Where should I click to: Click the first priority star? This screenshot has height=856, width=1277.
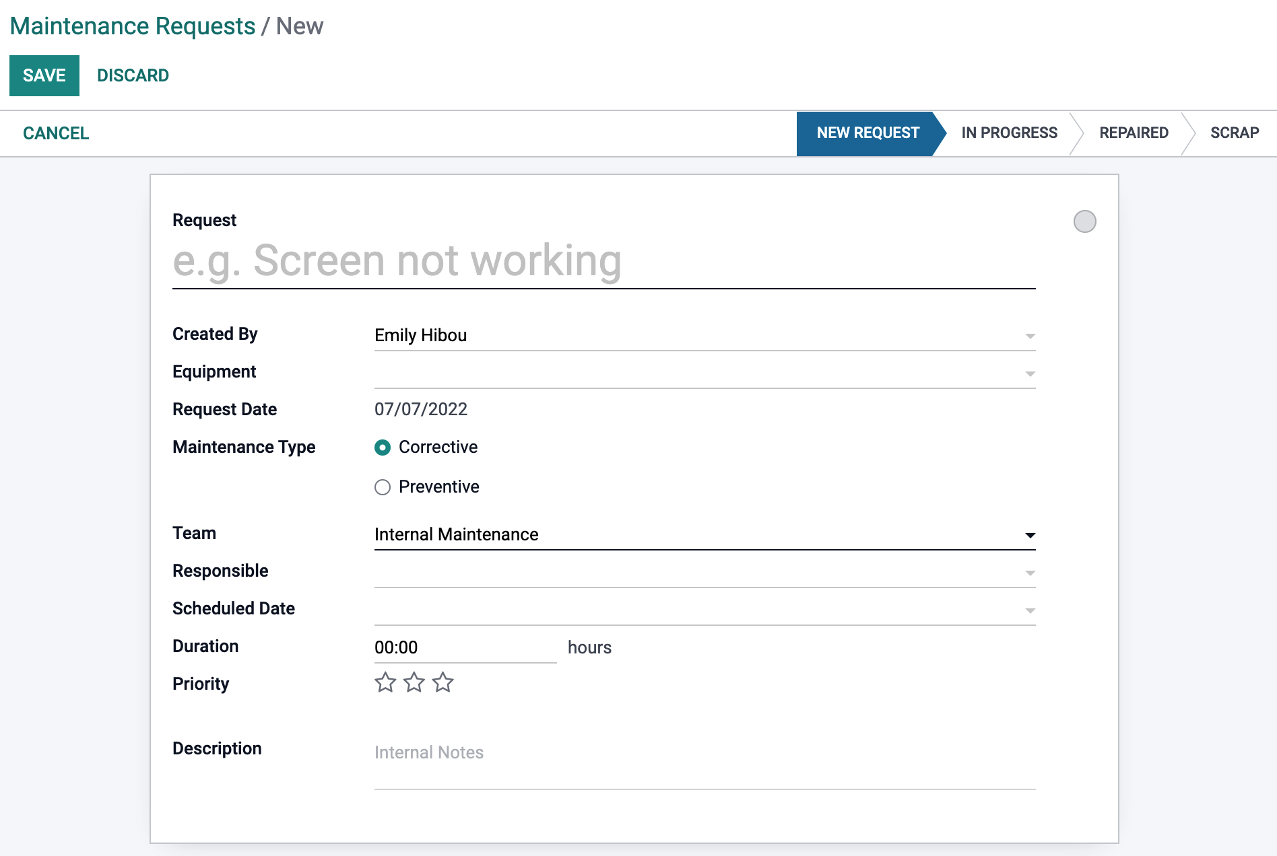point(385,682)
